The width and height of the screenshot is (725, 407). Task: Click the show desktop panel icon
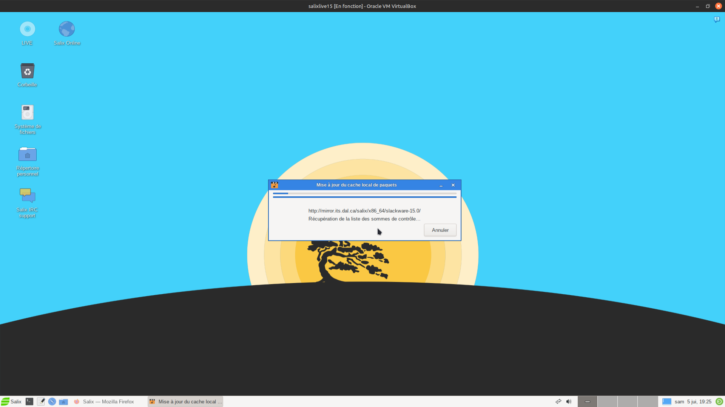(667, 402)
